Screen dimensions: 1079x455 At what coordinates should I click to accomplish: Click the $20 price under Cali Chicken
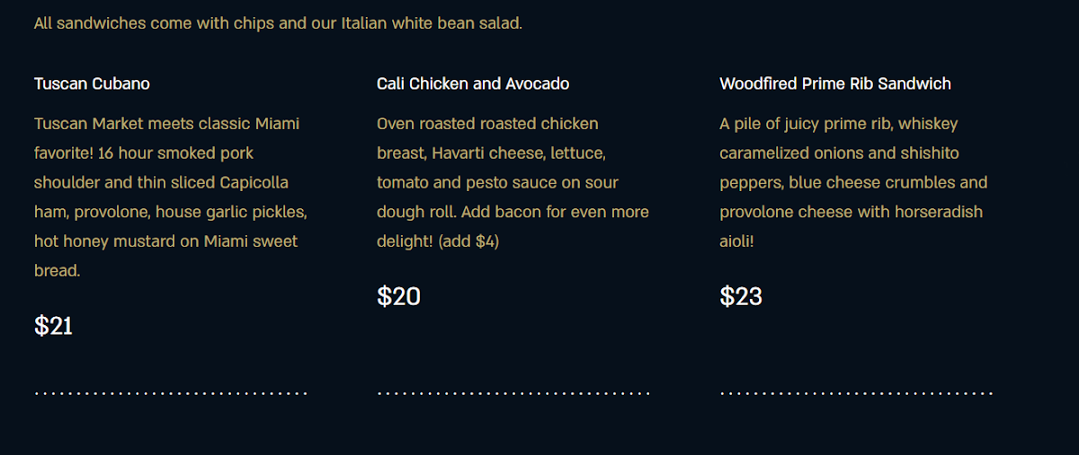pyautogui.click(x=398, y=296)
